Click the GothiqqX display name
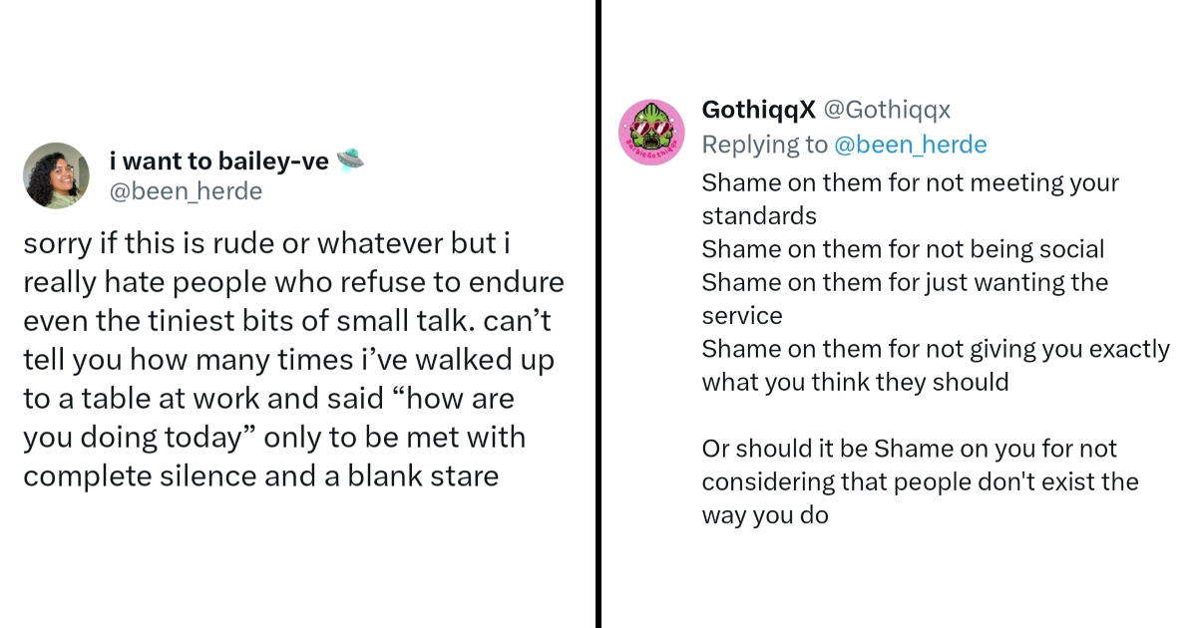The height and width of the screenshot is (628, 1197). pos(759,110)
